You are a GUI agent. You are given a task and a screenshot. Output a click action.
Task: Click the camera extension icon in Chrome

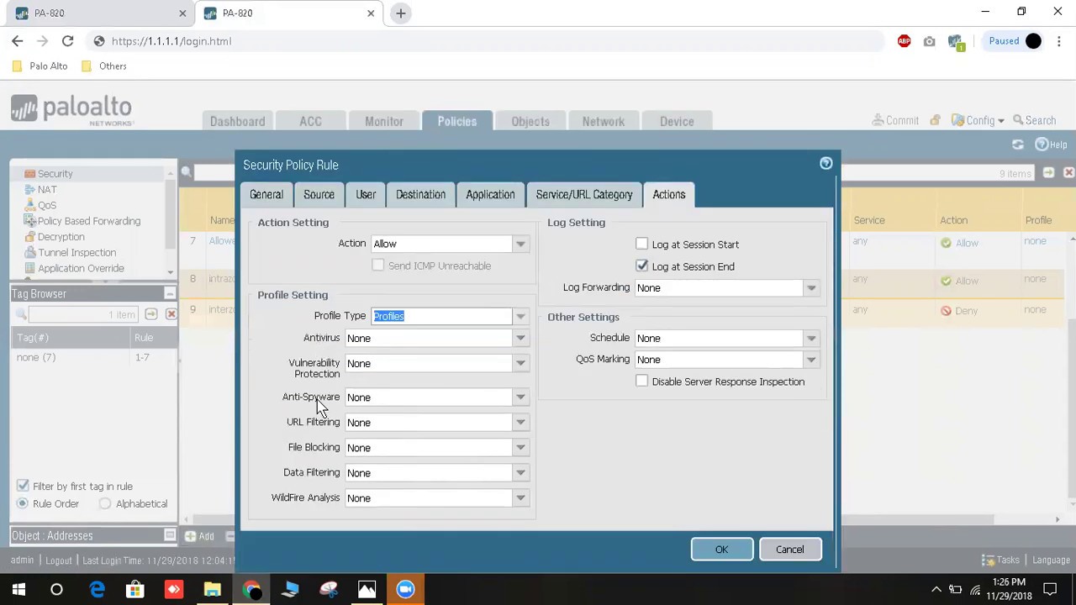[x=929, y=41]
